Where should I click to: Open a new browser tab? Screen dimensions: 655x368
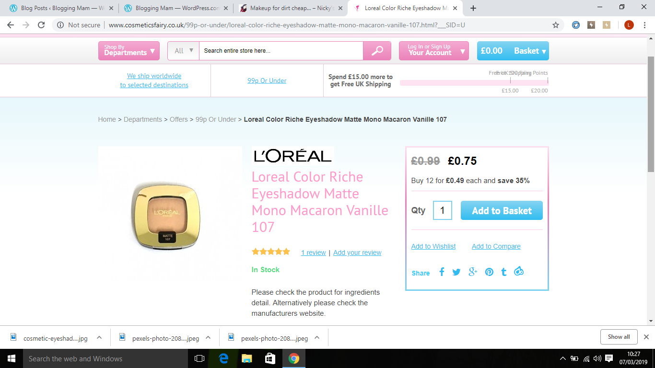pyautogui.click(x=473, y=8)
